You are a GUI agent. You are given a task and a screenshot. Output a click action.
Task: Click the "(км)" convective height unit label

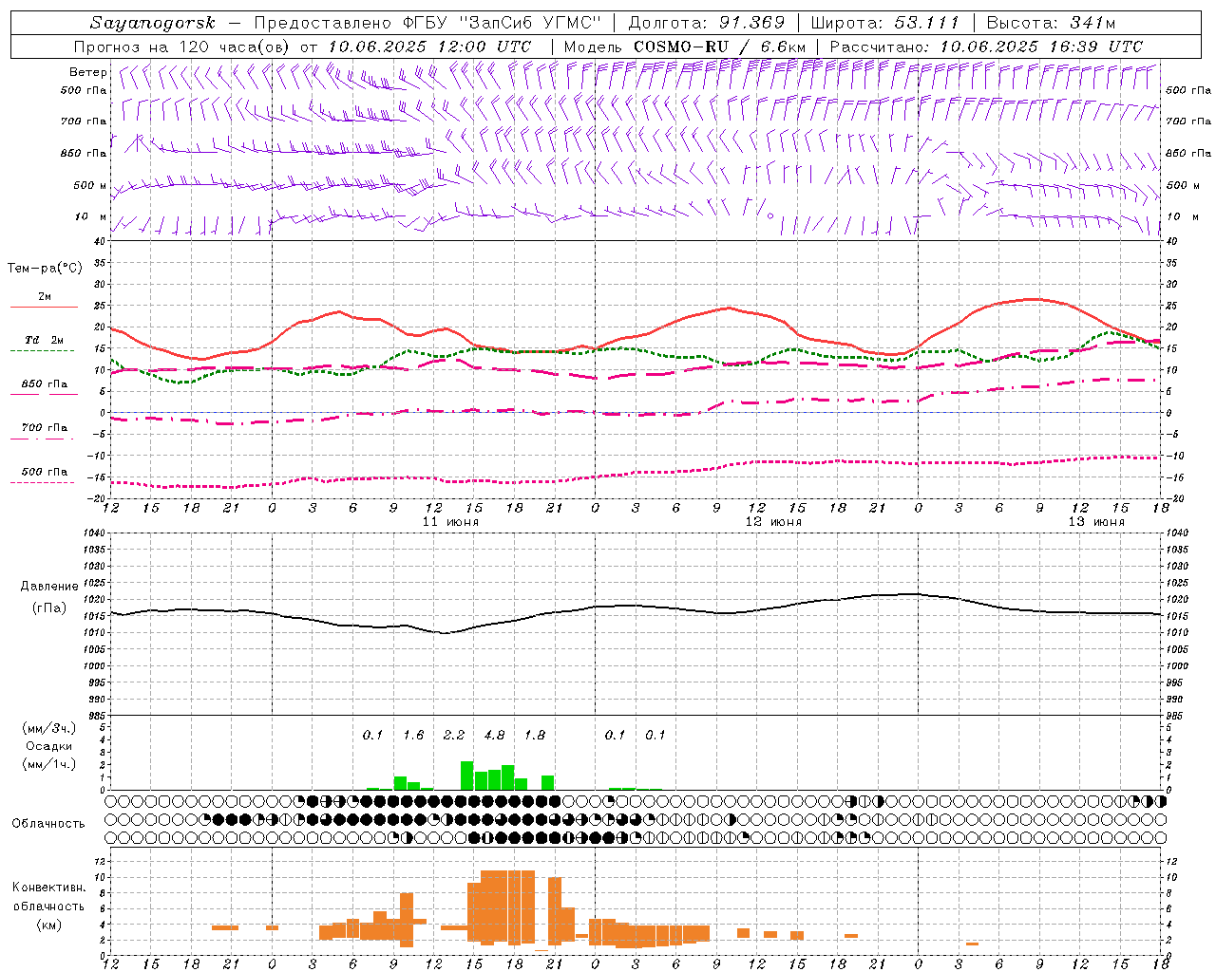coord(49,924)
